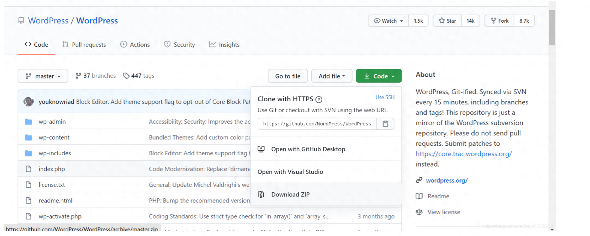590x236 pixels.
Task: Click the help question-mark icon beside Clone with HTTPS
Action: 319,99
